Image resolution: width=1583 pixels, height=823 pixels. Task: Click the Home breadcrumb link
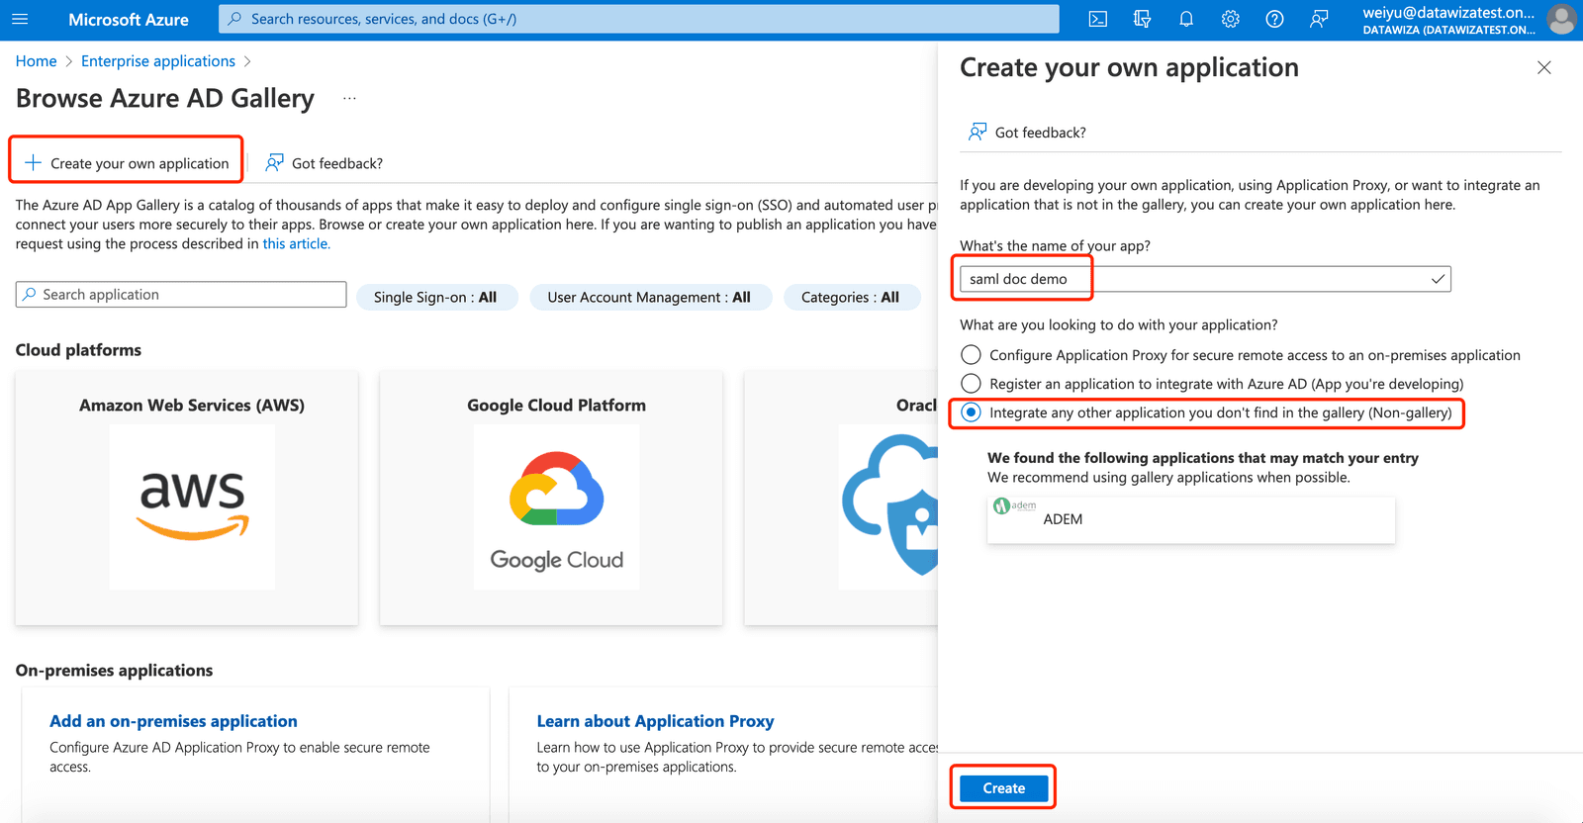(x=36, y=61)
